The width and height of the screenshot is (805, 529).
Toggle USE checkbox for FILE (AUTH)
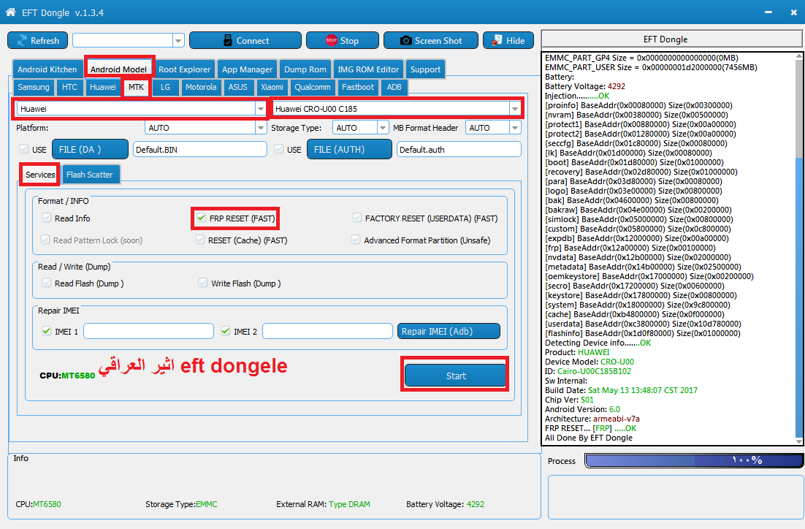tap(279, 149)
